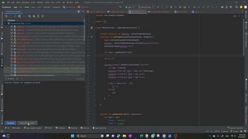Open the SDK Manager toolbar icon
The image size is (248, 139).
[231, 7]
